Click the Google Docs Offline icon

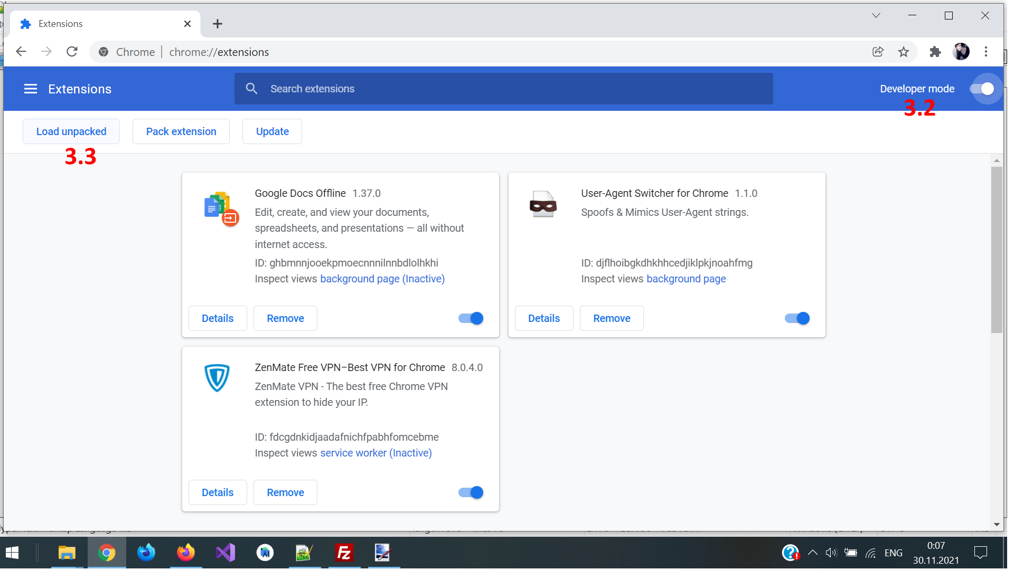click(221, 208)
